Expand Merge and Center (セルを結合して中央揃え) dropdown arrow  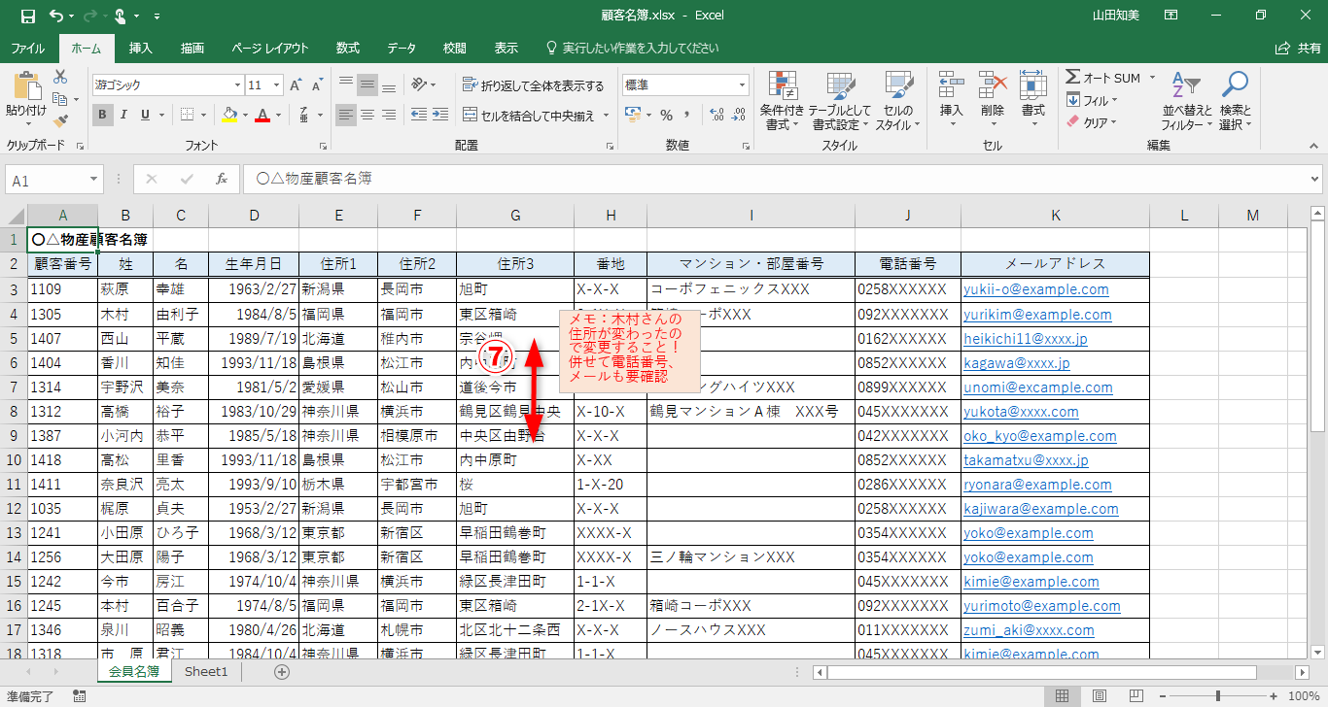606,116
